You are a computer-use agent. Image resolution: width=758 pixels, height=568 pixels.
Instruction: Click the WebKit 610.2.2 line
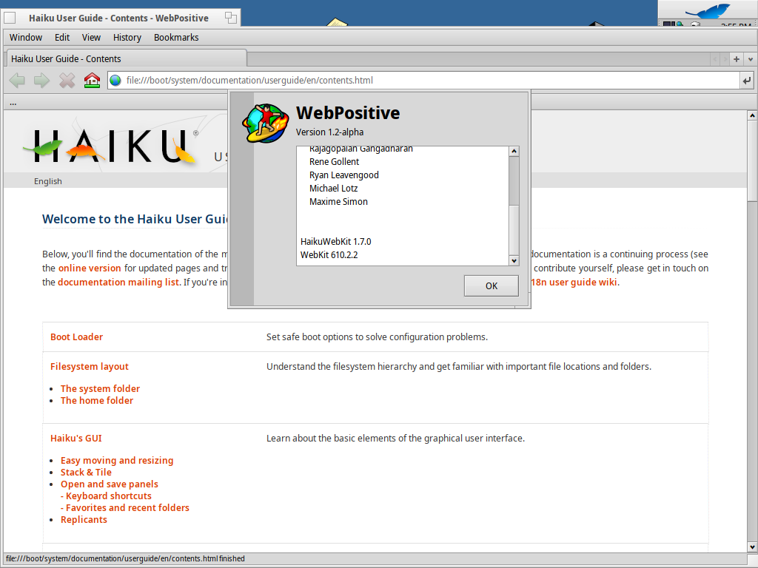coord(329,255)
